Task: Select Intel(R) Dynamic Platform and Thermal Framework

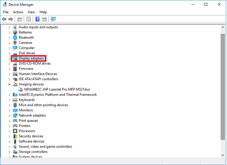Action: click(x=58, y=95)
